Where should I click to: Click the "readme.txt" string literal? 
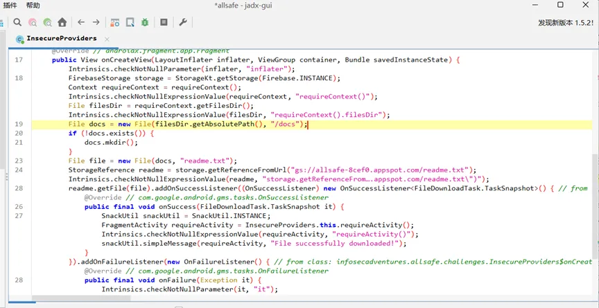[204, 161]
